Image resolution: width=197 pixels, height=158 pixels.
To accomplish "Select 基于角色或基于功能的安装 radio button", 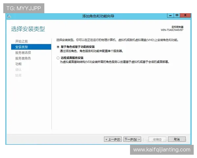I will click(x=58, y=47).
